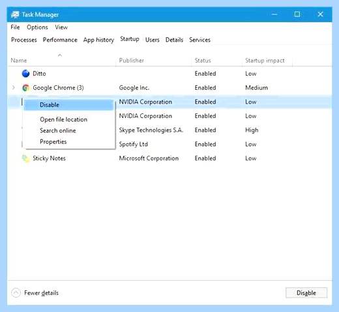
Task: Sort by the Status column header
Action: pos(203,61)
